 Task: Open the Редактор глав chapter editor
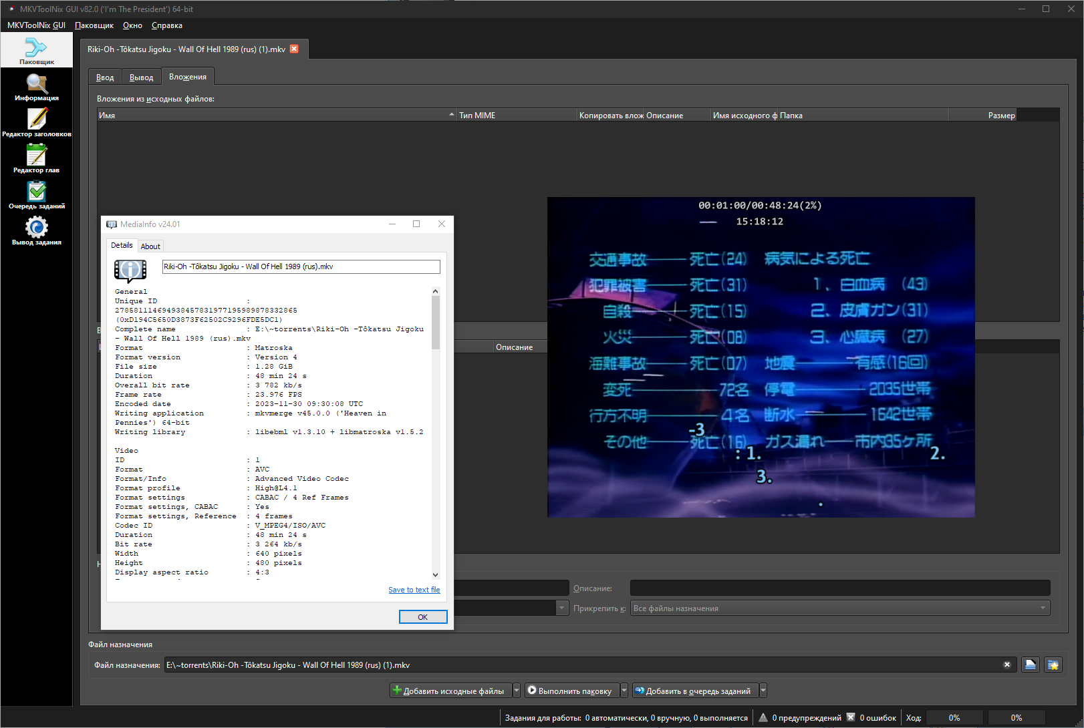(37, 159)
